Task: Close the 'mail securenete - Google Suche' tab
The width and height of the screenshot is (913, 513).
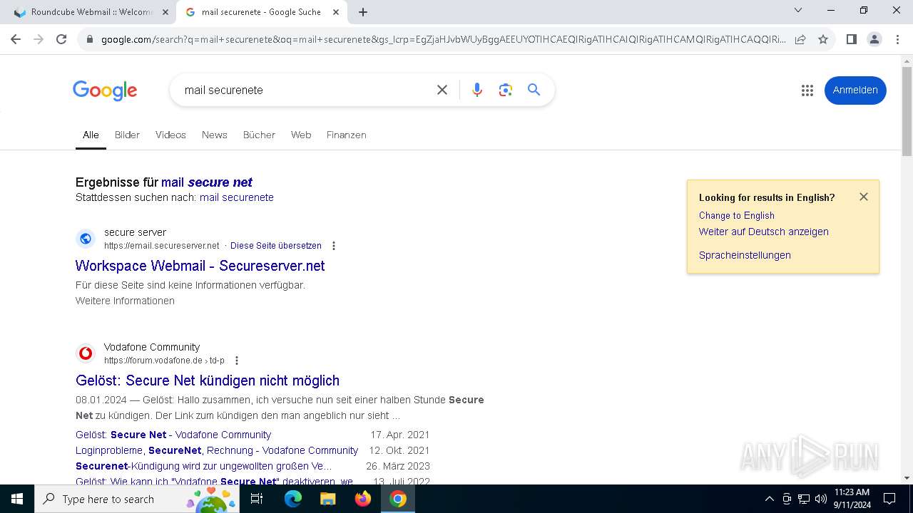Action: 336,12
